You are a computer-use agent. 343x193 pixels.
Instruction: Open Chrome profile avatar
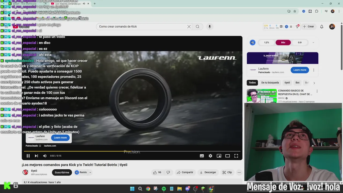[333, 11]
